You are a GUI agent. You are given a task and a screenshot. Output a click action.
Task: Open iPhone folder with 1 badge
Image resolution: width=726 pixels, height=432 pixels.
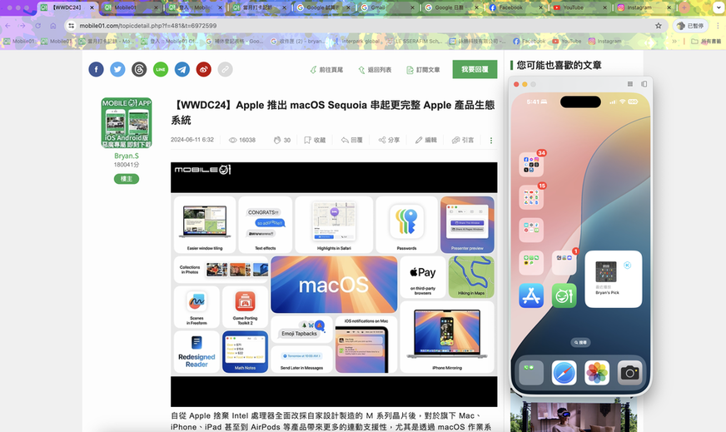click(x=564, y=262)
